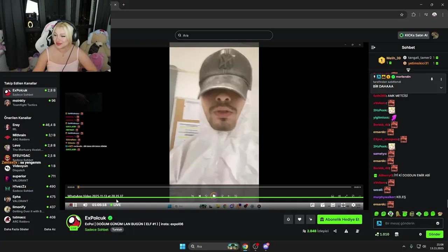The height and width of the screenshot is (252, 448).
Task: Click Sadece Sohbet category link
Action: 97,230
